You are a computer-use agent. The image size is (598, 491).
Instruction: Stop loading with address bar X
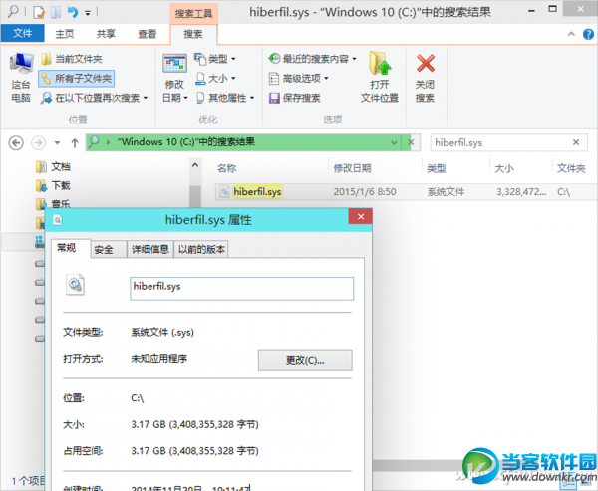(x=411, y=143)
